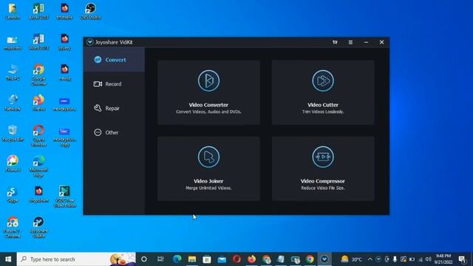Viewport: 473px width, 266px height.
Task: Open the volume control in the tray
Action: (428, 259)
